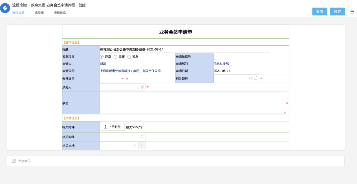This screenshot has width=357, height=184.
Task: Click the people picker icon in 承办人 field
Action: pos(142,87)
